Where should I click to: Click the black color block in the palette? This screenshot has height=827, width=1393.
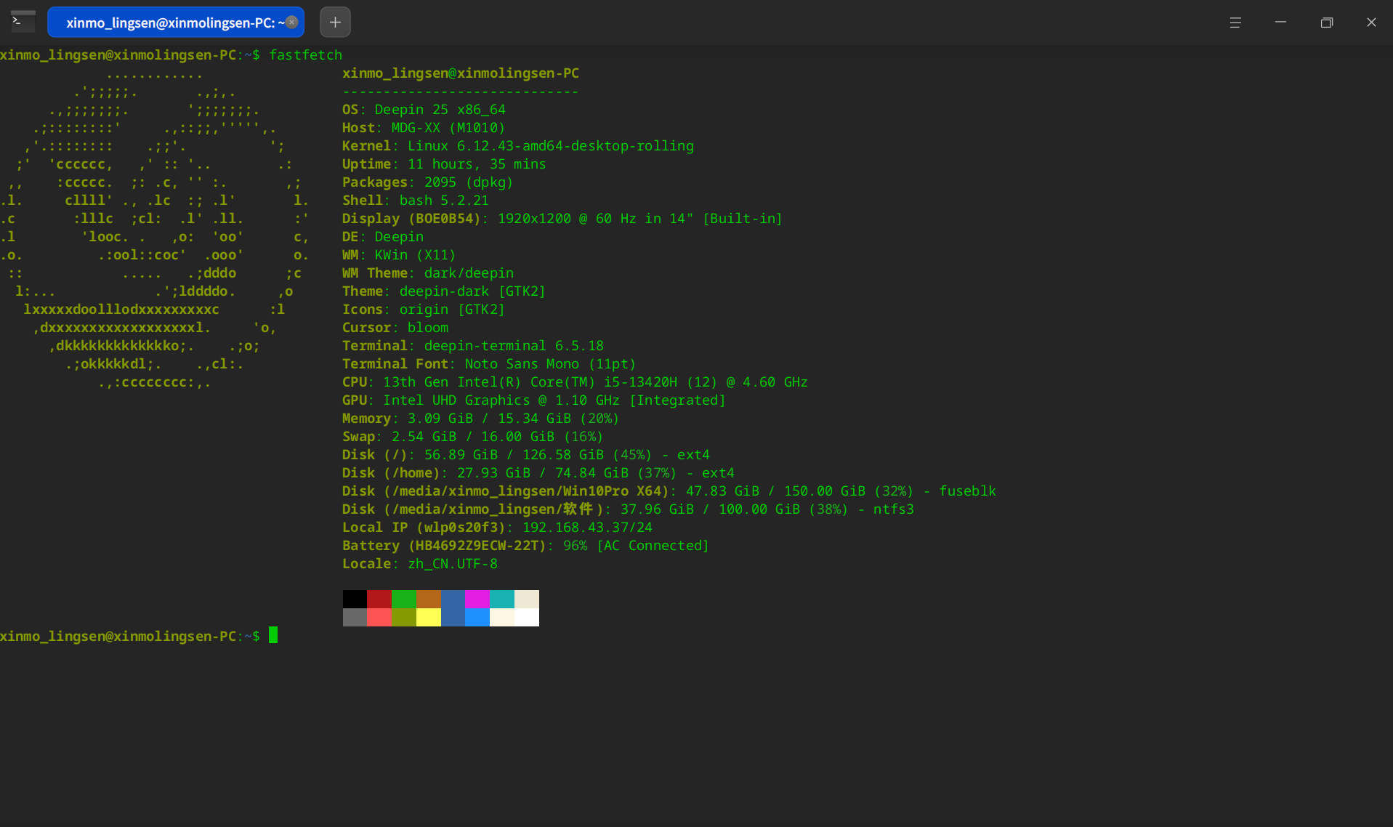click(x=355, y=599)
